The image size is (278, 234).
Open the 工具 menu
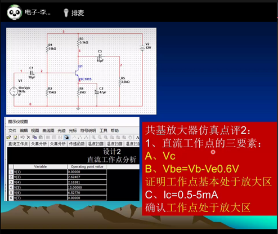coord(104,130)
